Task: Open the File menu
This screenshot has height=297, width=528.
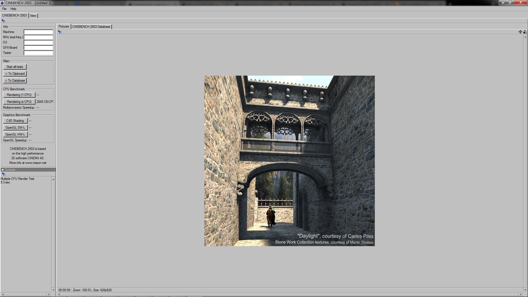Action: pos(4,9)
